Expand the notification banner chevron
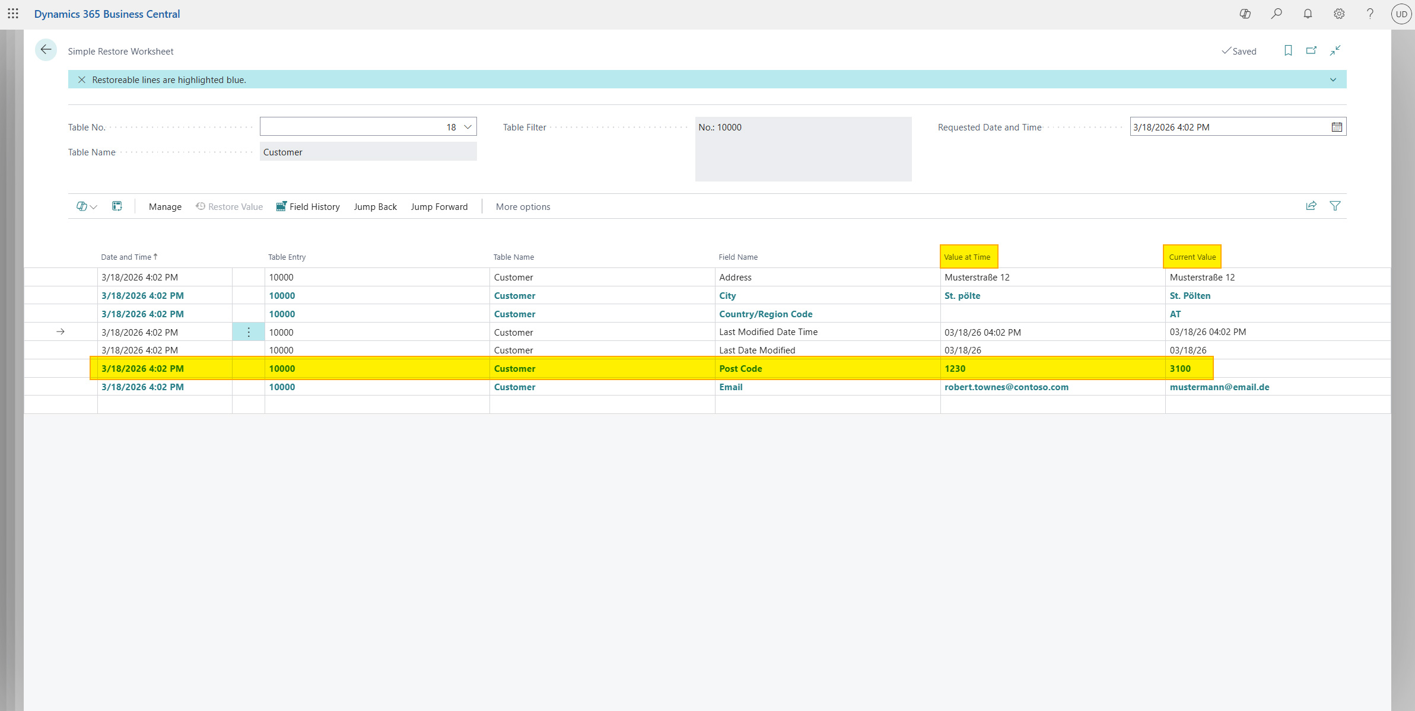The image size is (1415, 711). [1333, 79]
